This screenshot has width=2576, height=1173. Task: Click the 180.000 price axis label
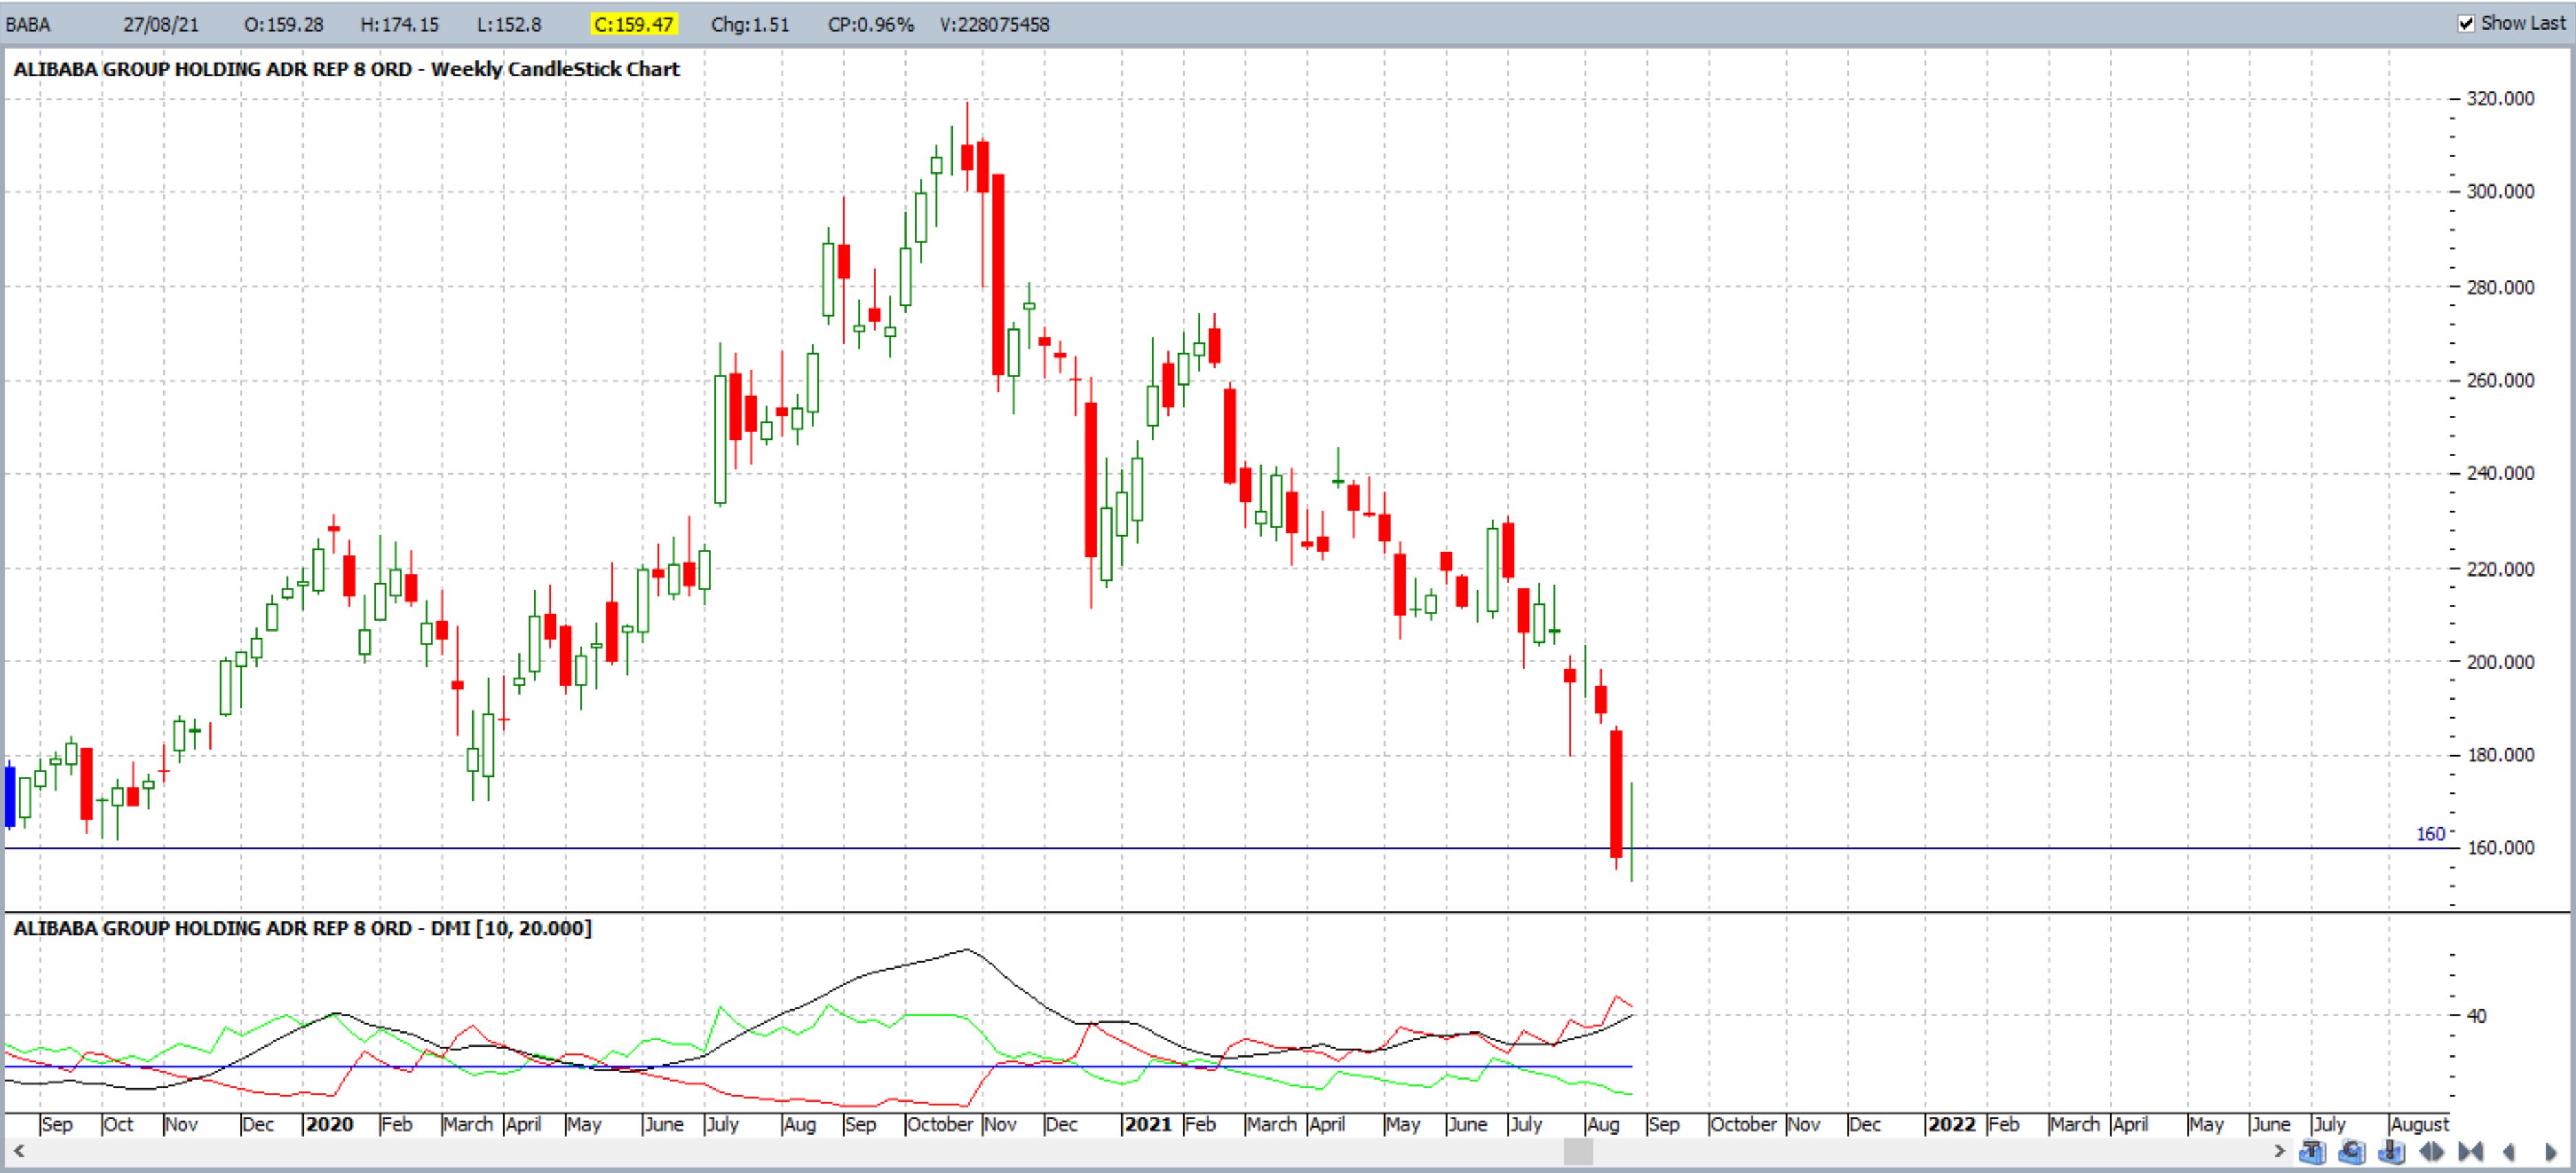[x=2500, y=755]
